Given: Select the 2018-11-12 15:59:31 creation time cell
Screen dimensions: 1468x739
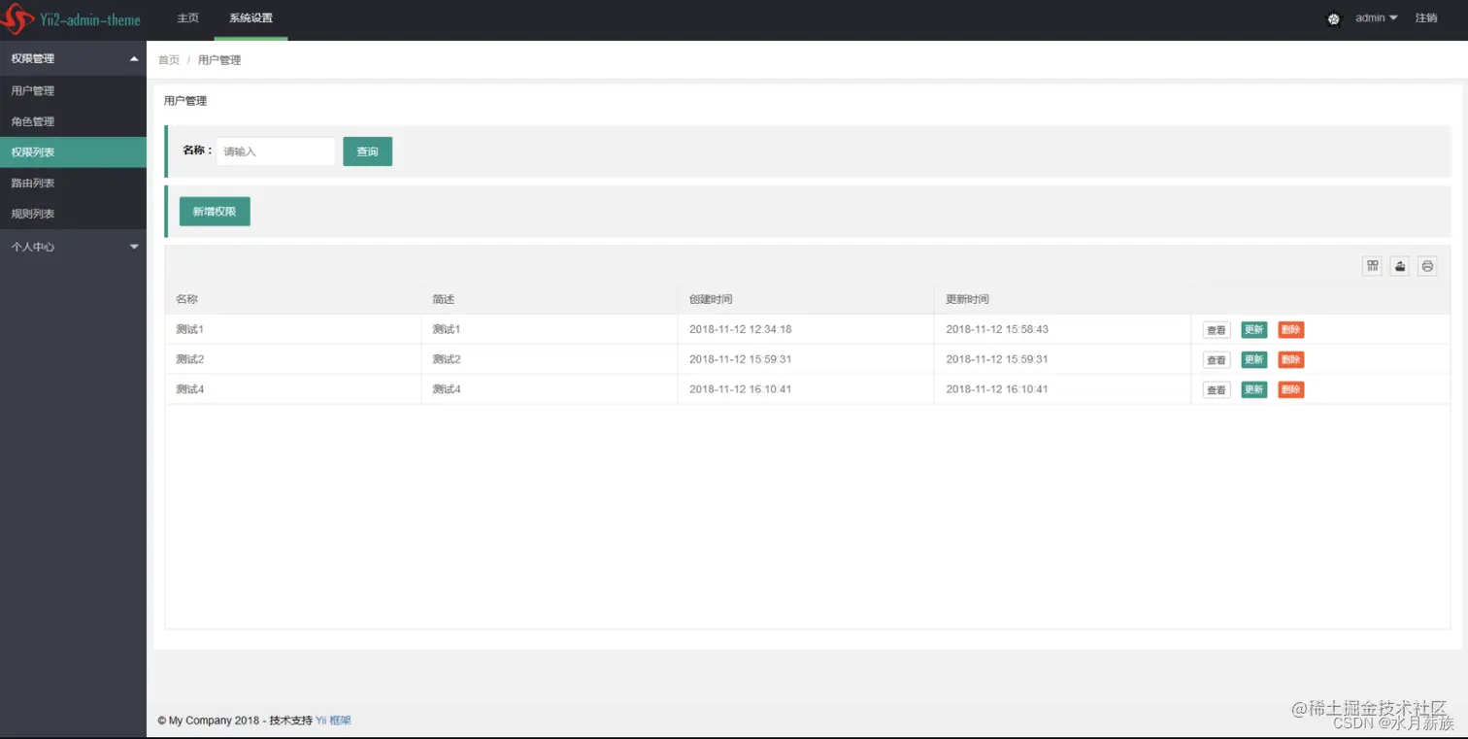Looking at the screenshot, I should click(x=806, y=359).
